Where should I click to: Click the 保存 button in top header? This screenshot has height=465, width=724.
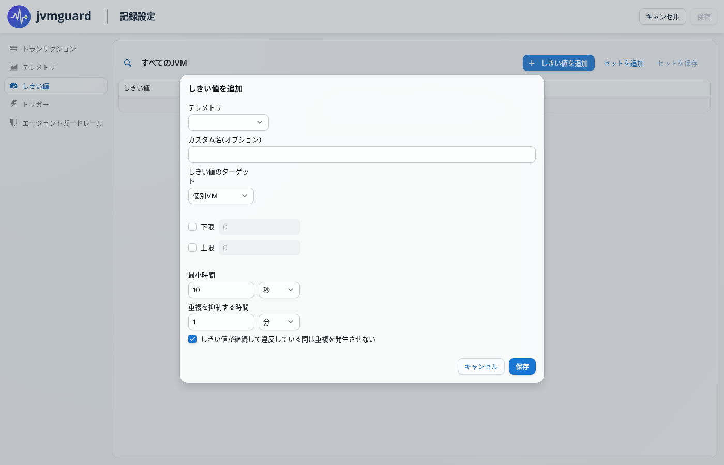click(704, 17)
